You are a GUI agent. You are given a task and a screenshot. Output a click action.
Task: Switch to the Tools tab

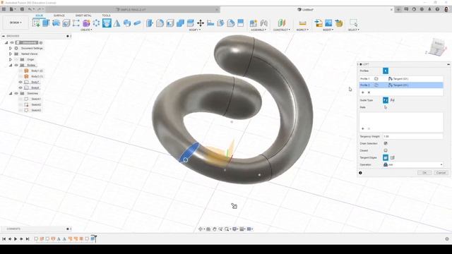pyautogui.click(x=106, y=16)
